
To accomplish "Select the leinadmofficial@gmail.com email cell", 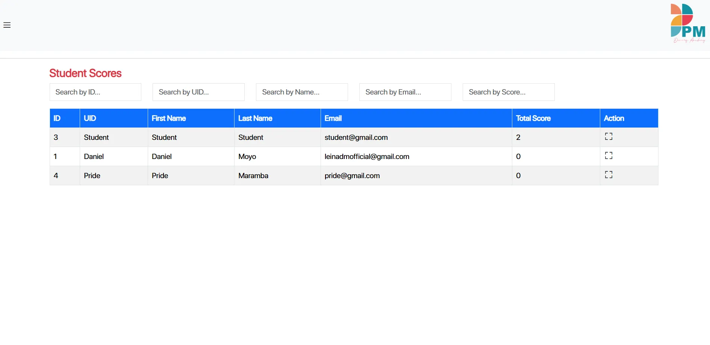I will click(x=367, y=157).
